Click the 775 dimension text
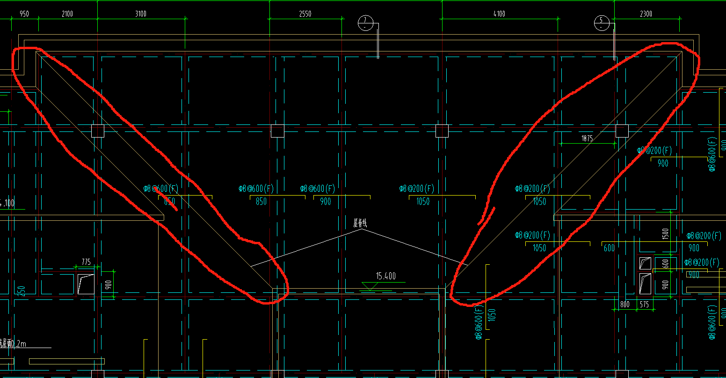Image resolution: width=726 pixels, height=378 pixels. click(x=86, y=262)
